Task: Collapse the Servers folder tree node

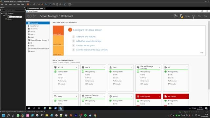Action: click(4, 15)
